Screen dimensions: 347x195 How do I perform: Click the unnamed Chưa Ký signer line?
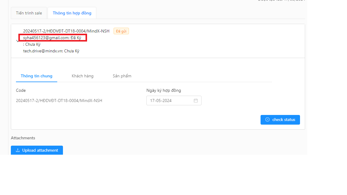click(x=32, y=44)
